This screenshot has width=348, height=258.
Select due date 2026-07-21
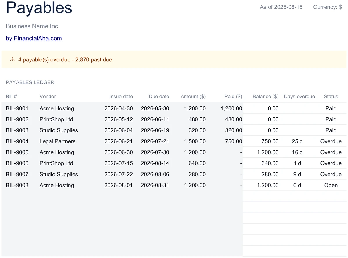click(155, 141)
